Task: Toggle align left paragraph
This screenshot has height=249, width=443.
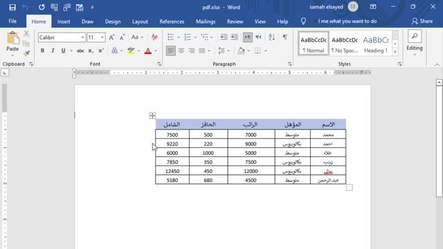Action: [171, 50]
